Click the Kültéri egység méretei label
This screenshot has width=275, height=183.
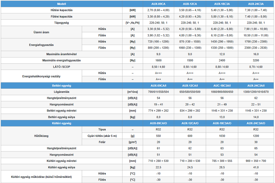pyautogui.click(x=61, y=161)
